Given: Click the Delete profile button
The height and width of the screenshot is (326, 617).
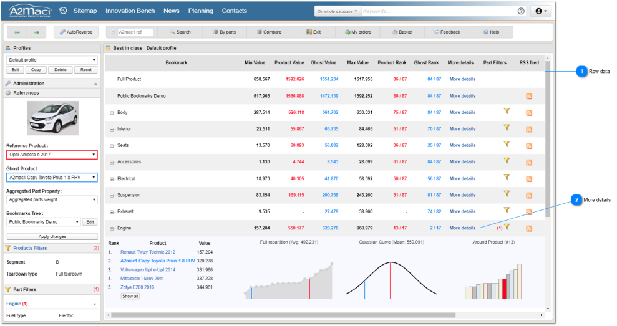Looking at the screenshot, I should click(61, 70).
